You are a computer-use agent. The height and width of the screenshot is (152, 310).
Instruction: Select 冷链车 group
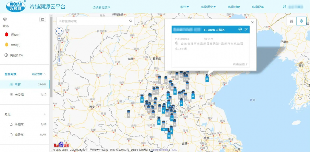click(24, 125)
